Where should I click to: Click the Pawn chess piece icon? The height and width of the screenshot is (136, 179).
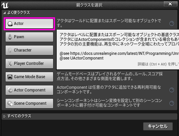(x=10, y=37)
